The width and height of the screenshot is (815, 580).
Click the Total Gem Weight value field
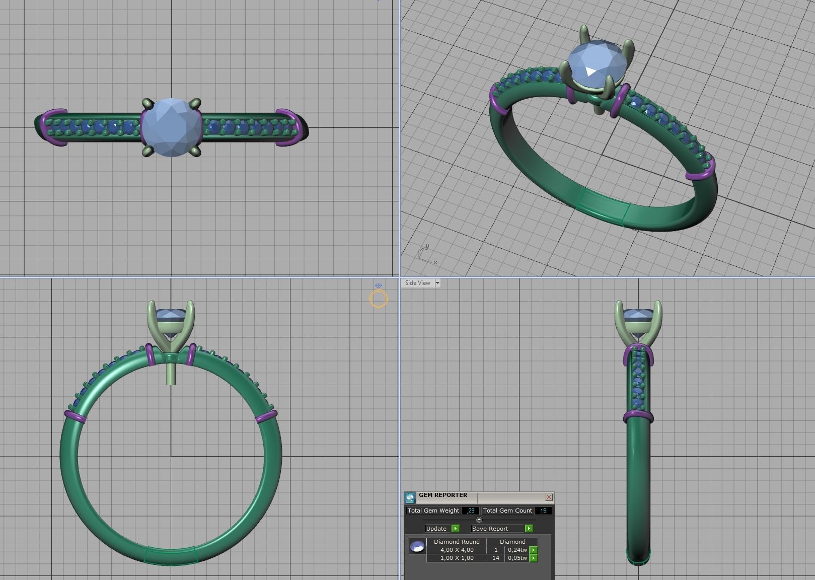pyautogui.click(x=470, y=511)
